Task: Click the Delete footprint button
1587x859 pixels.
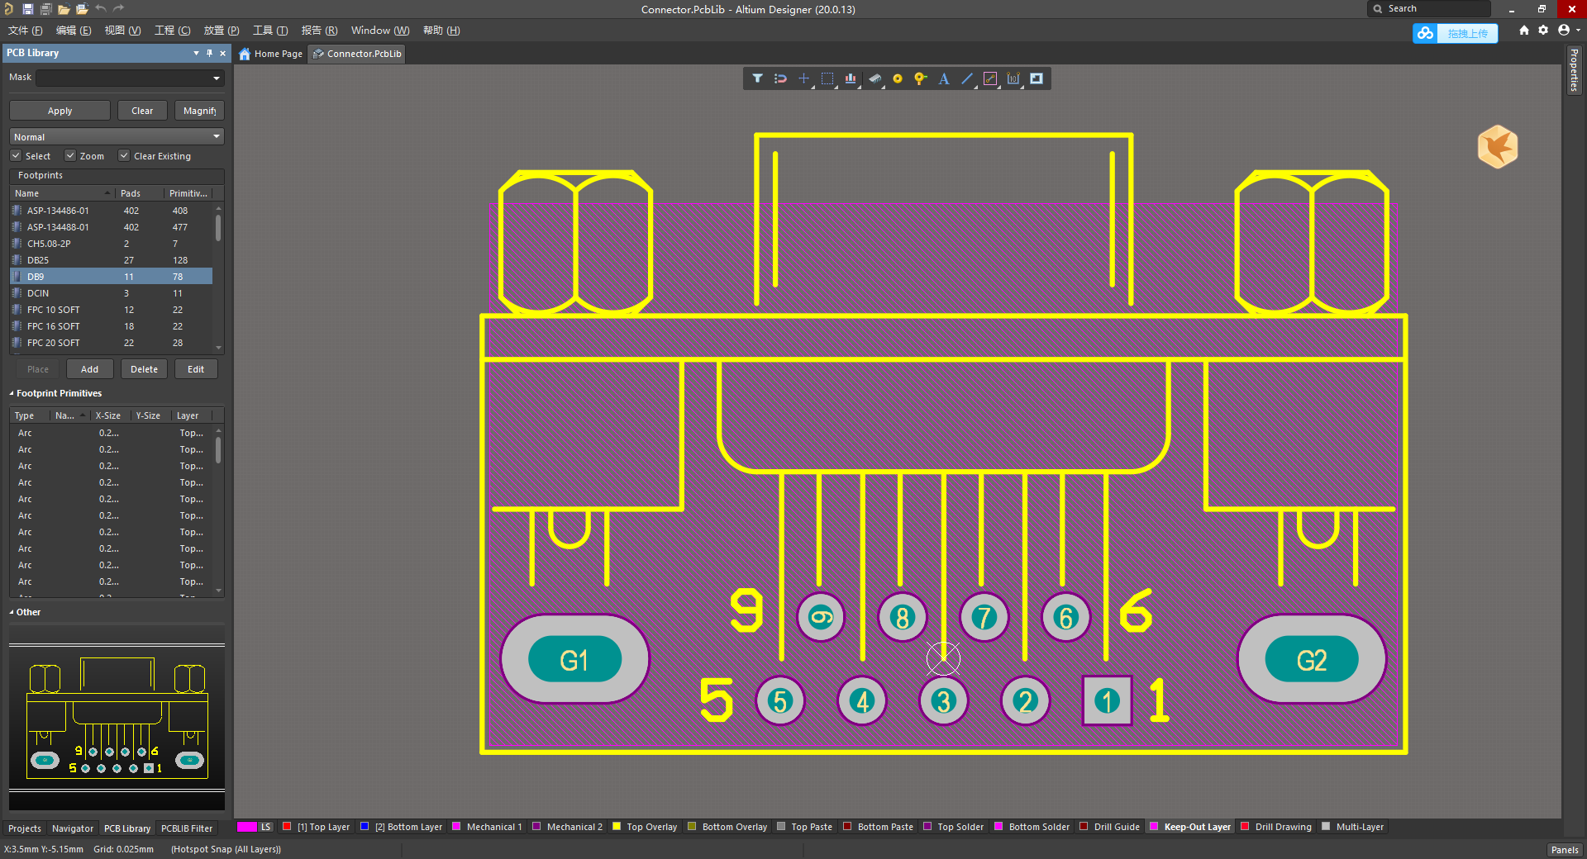Action: coord(144,369)
